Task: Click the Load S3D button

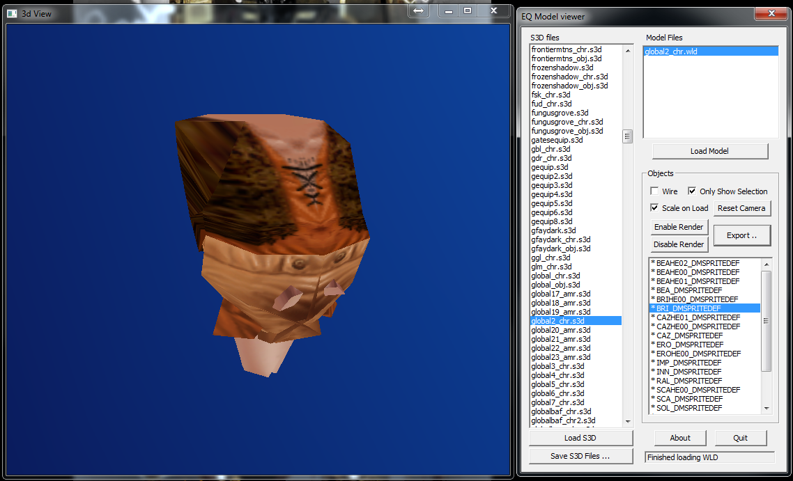Action: [580, 438]
